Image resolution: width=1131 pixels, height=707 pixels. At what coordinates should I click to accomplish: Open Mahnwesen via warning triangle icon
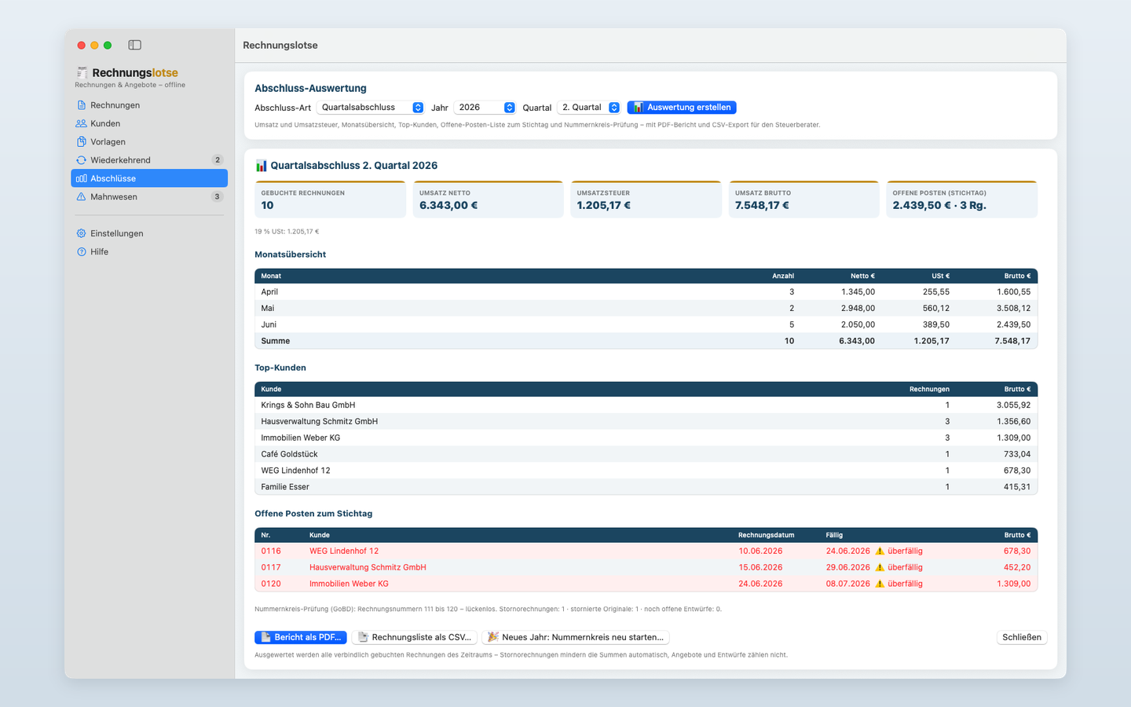pyautogui.click(x=81, y=196)
